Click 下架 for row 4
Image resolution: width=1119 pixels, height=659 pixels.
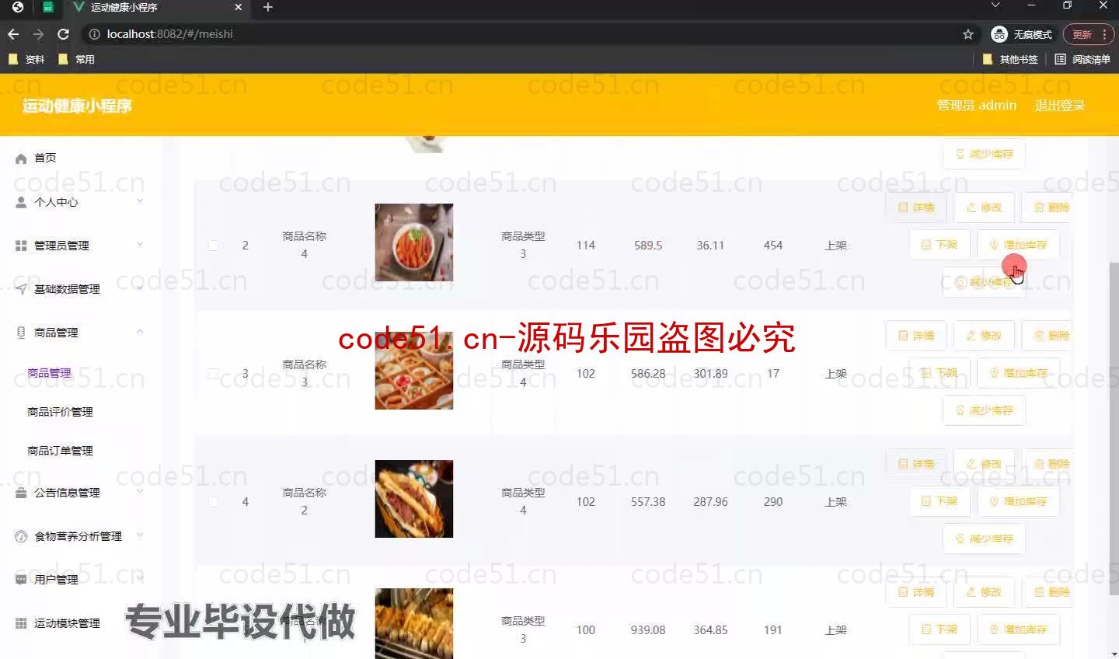[939, 501]
